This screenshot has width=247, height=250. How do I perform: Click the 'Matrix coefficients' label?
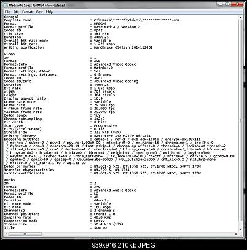24,173
